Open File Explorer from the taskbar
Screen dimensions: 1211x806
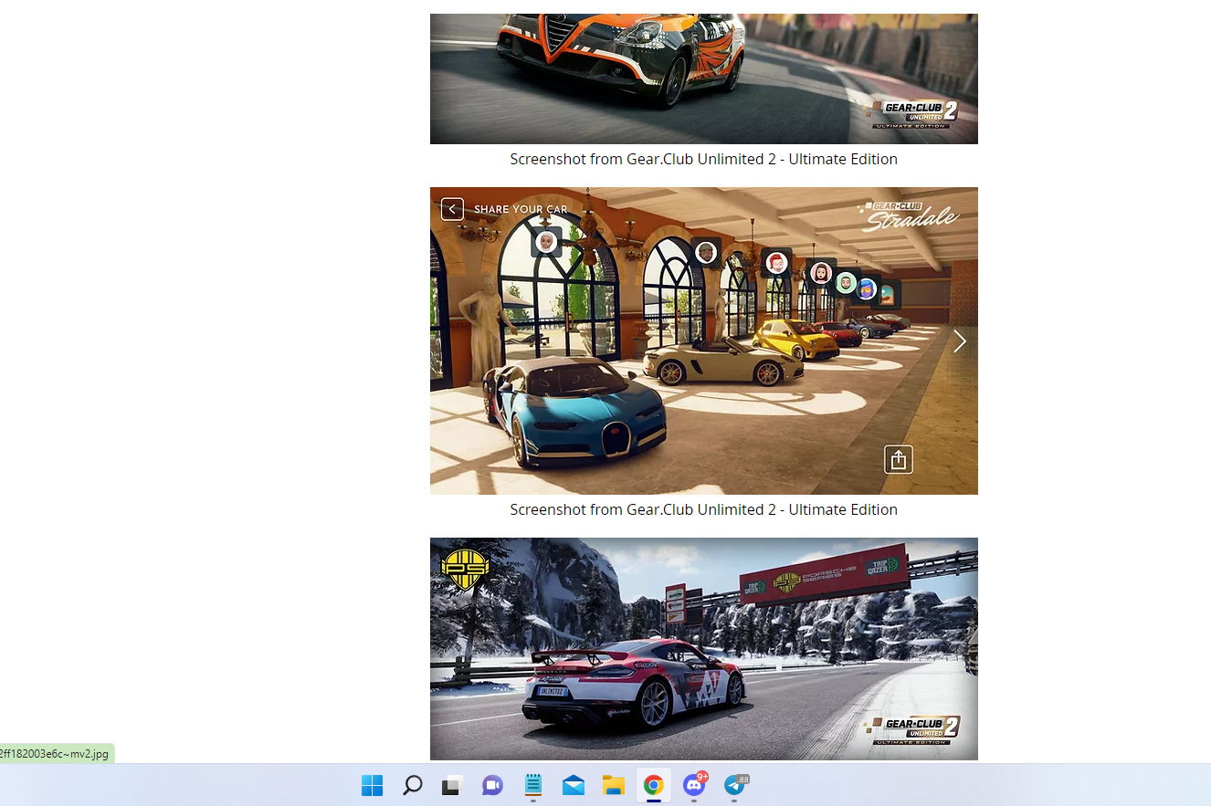[613, 785]
